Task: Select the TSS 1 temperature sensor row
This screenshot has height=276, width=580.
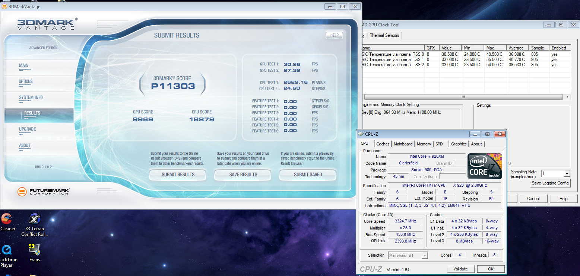Action: click(x=466, y=60)
